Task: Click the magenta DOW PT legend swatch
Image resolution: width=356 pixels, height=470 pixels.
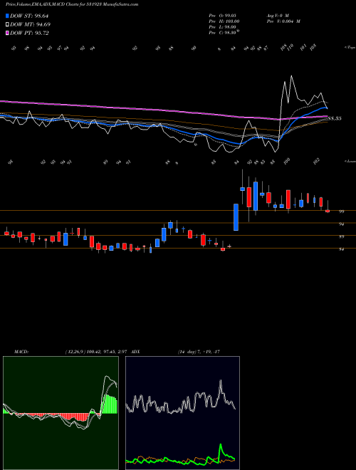Action: 7,33
